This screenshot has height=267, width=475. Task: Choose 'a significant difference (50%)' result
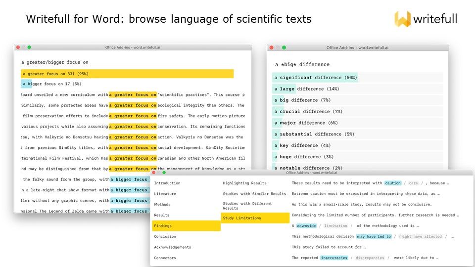pos(357,78)
